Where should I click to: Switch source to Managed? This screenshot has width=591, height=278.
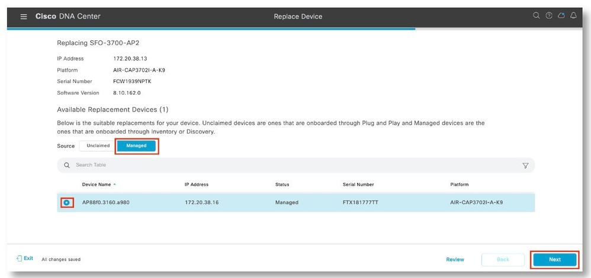click(136, 146)
